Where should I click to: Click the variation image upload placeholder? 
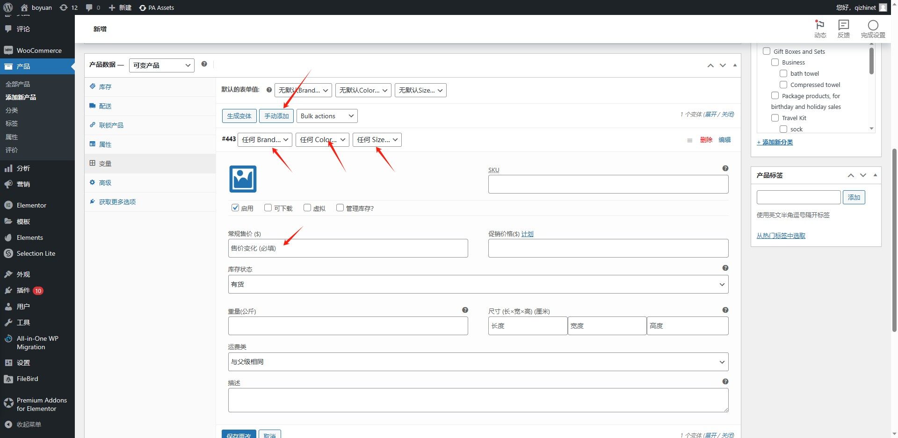click(x=243, y=179)
